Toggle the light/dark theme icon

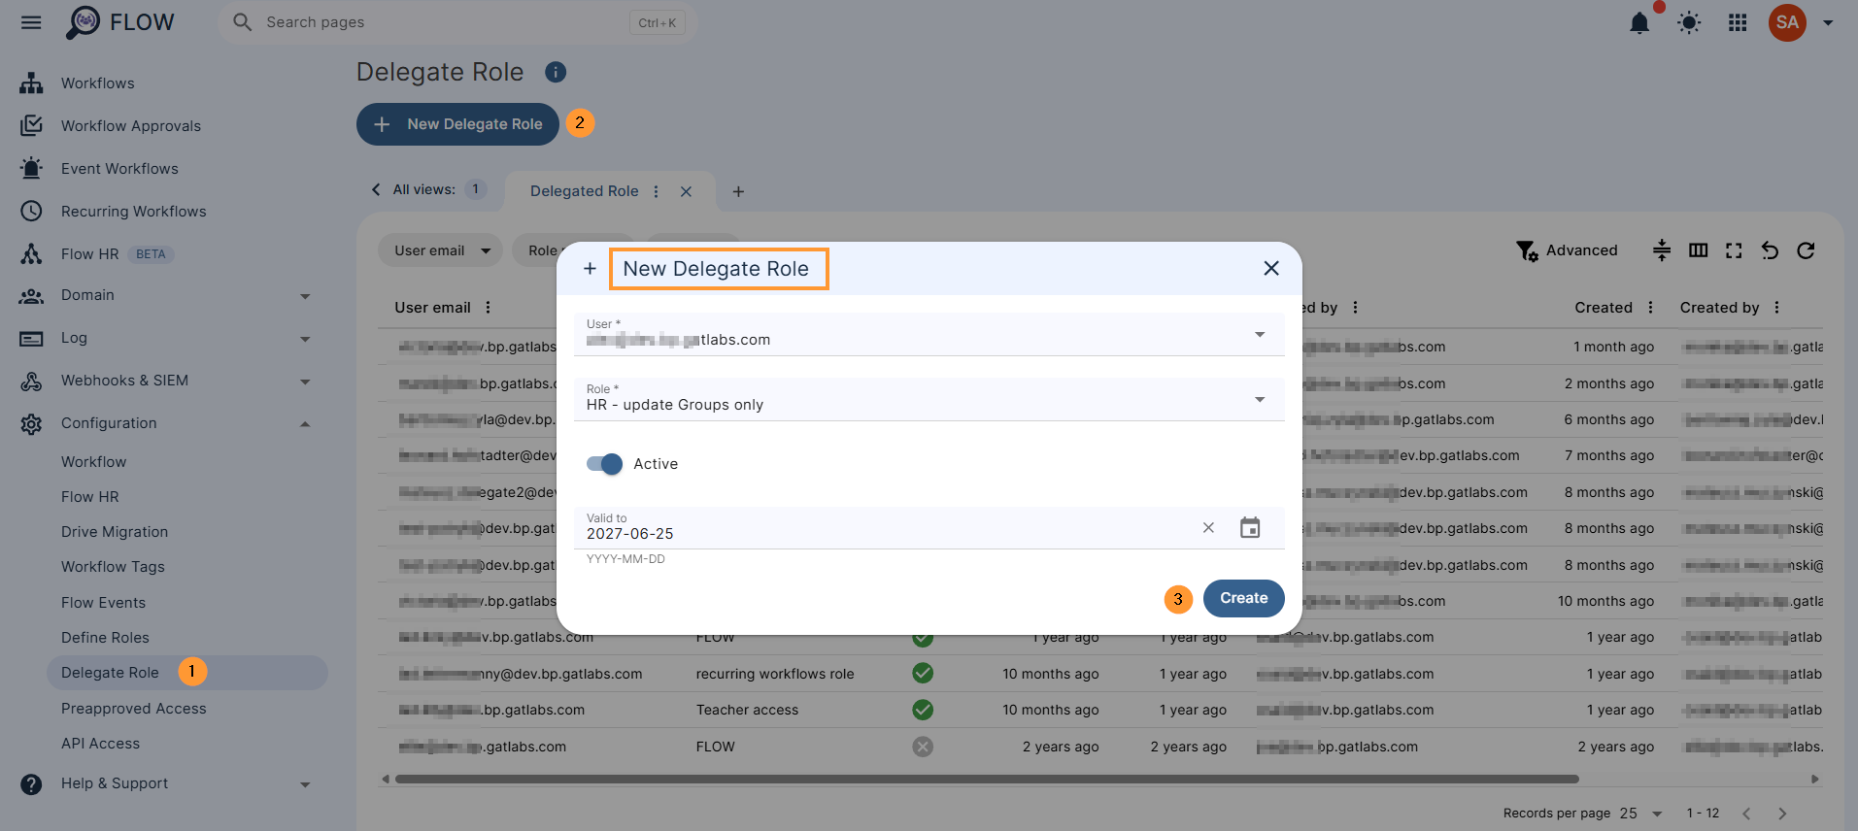pos(1689,22)
